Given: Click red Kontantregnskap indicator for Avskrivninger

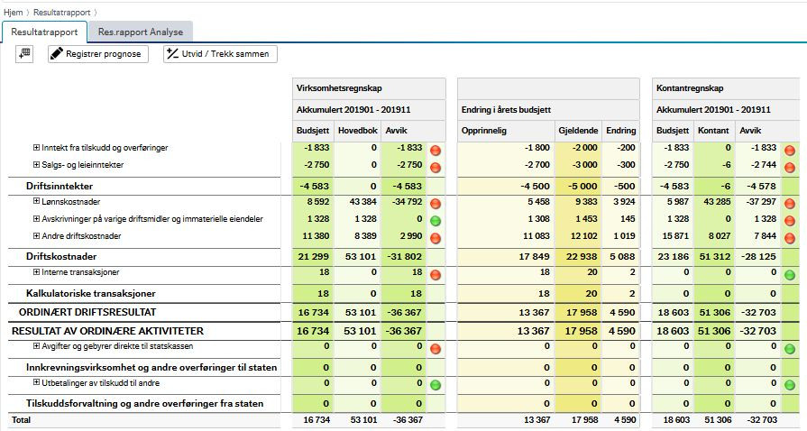Looking at the screenshot, I should pyautogui.click(x=790, y=221).
